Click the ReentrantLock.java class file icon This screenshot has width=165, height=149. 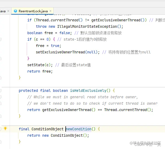[15, 11]
